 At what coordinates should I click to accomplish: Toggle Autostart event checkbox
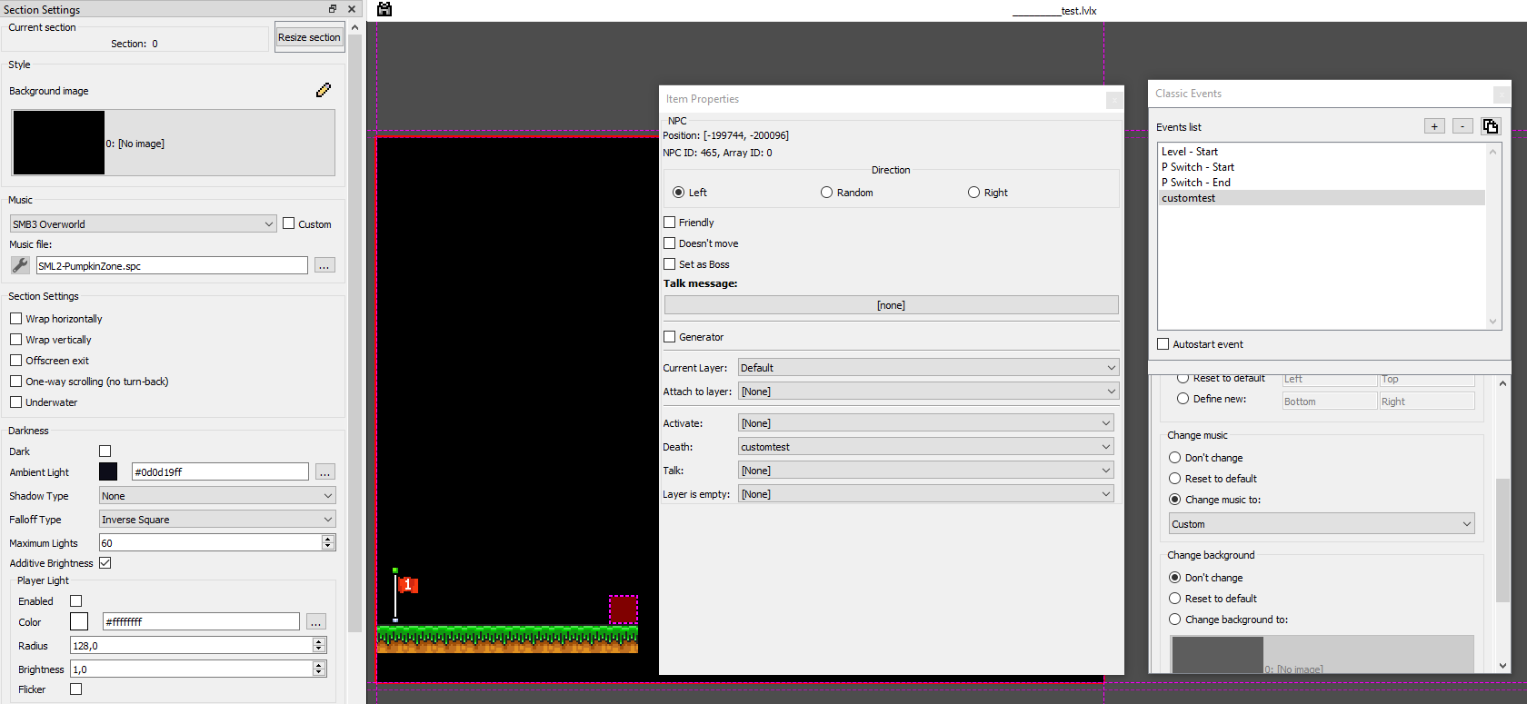pos(1163,343)
